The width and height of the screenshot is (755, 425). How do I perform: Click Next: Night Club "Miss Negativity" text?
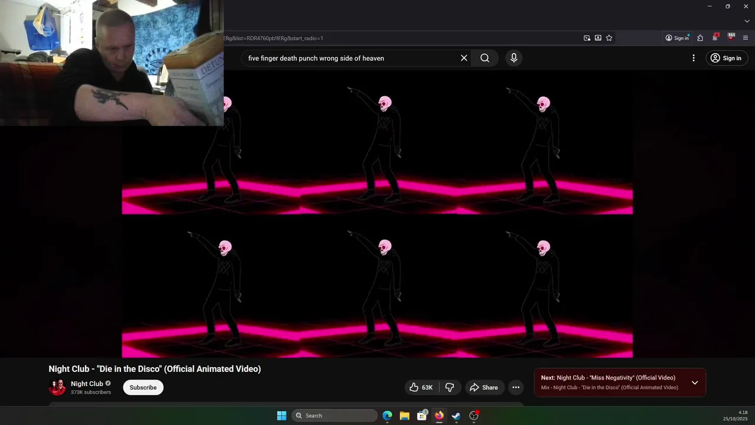point(608,378)
